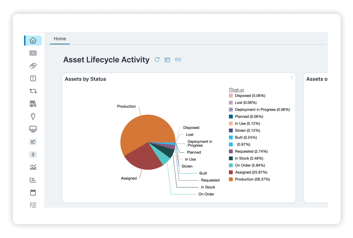Image resolution: width=353 pixels, height=238 pixels.
Task: Click the Production legend color swatch
Action: (x=231, y=179)
